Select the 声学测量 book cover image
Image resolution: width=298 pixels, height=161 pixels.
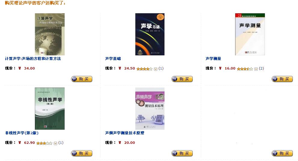[x=250, y=34]
